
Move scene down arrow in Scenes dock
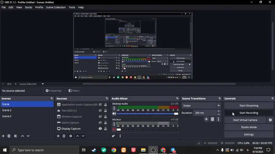pyautogui.click(x=28, y=136)
